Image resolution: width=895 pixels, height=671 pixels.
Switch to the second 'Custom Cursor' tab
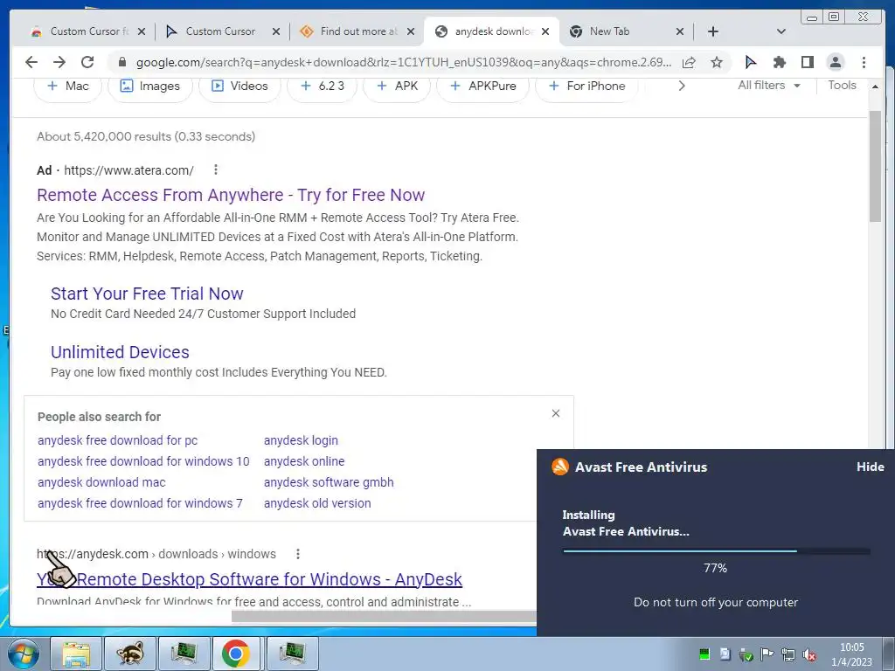pyautogui.click(x=219, y=31)
